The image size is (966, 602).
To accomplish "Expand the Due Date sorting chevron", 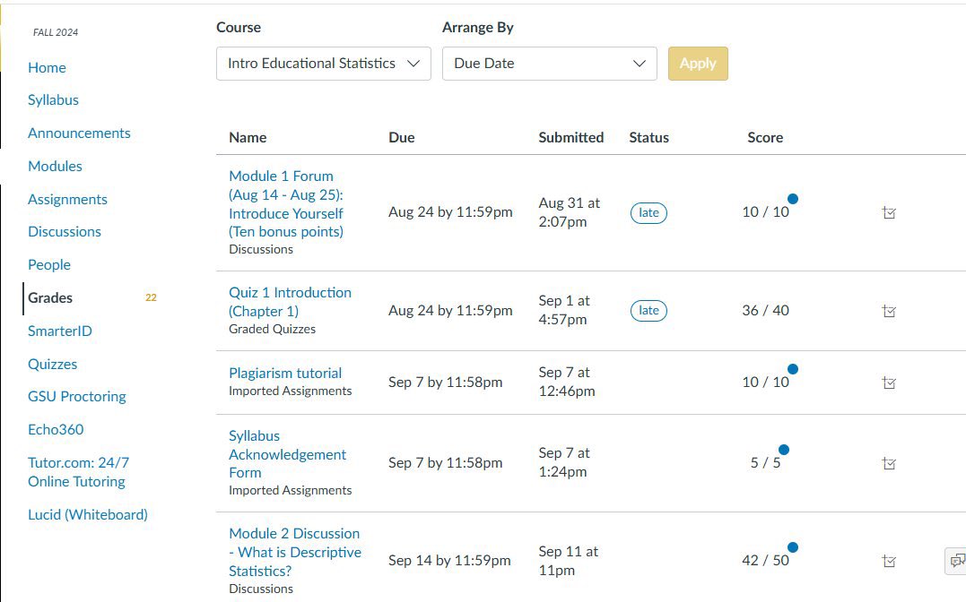I will [x=639, y=64].
